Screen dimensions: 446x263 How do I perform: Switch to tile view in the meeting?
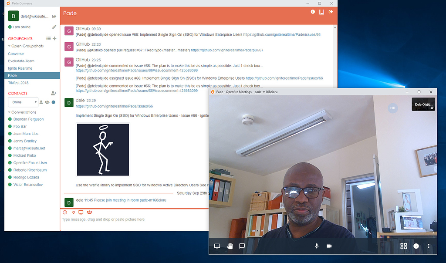(404, 246)
